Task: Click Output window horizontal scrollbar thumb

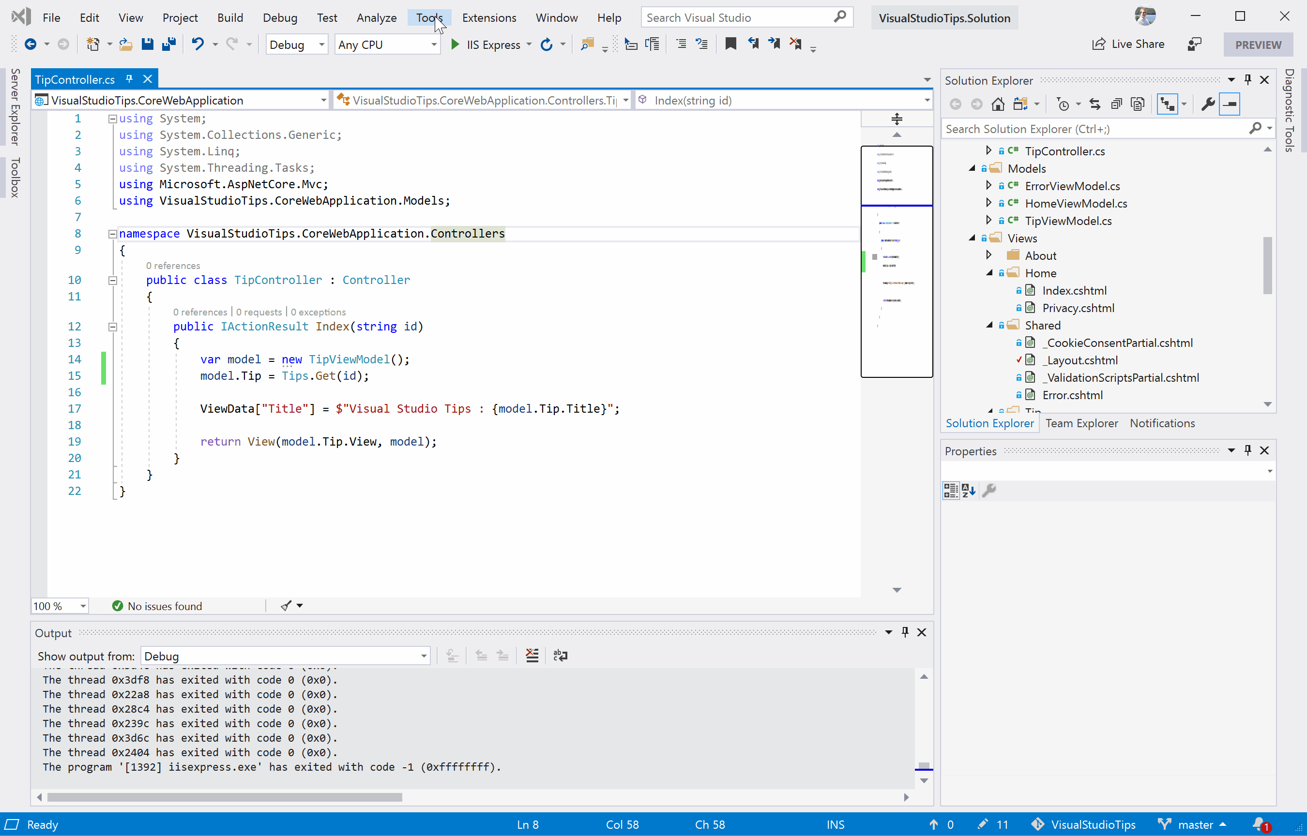Action: pos(224,797)
